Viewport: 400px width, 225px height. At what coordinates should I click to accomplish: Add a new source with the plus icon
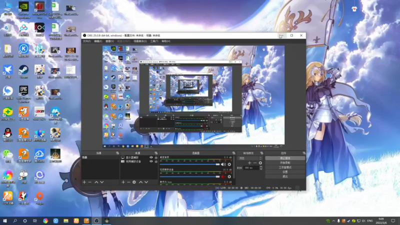pyautogui.click(x=123, y=182)
